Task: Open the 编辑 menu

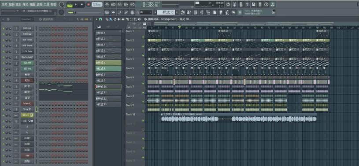Action: [x=11, y=4]
